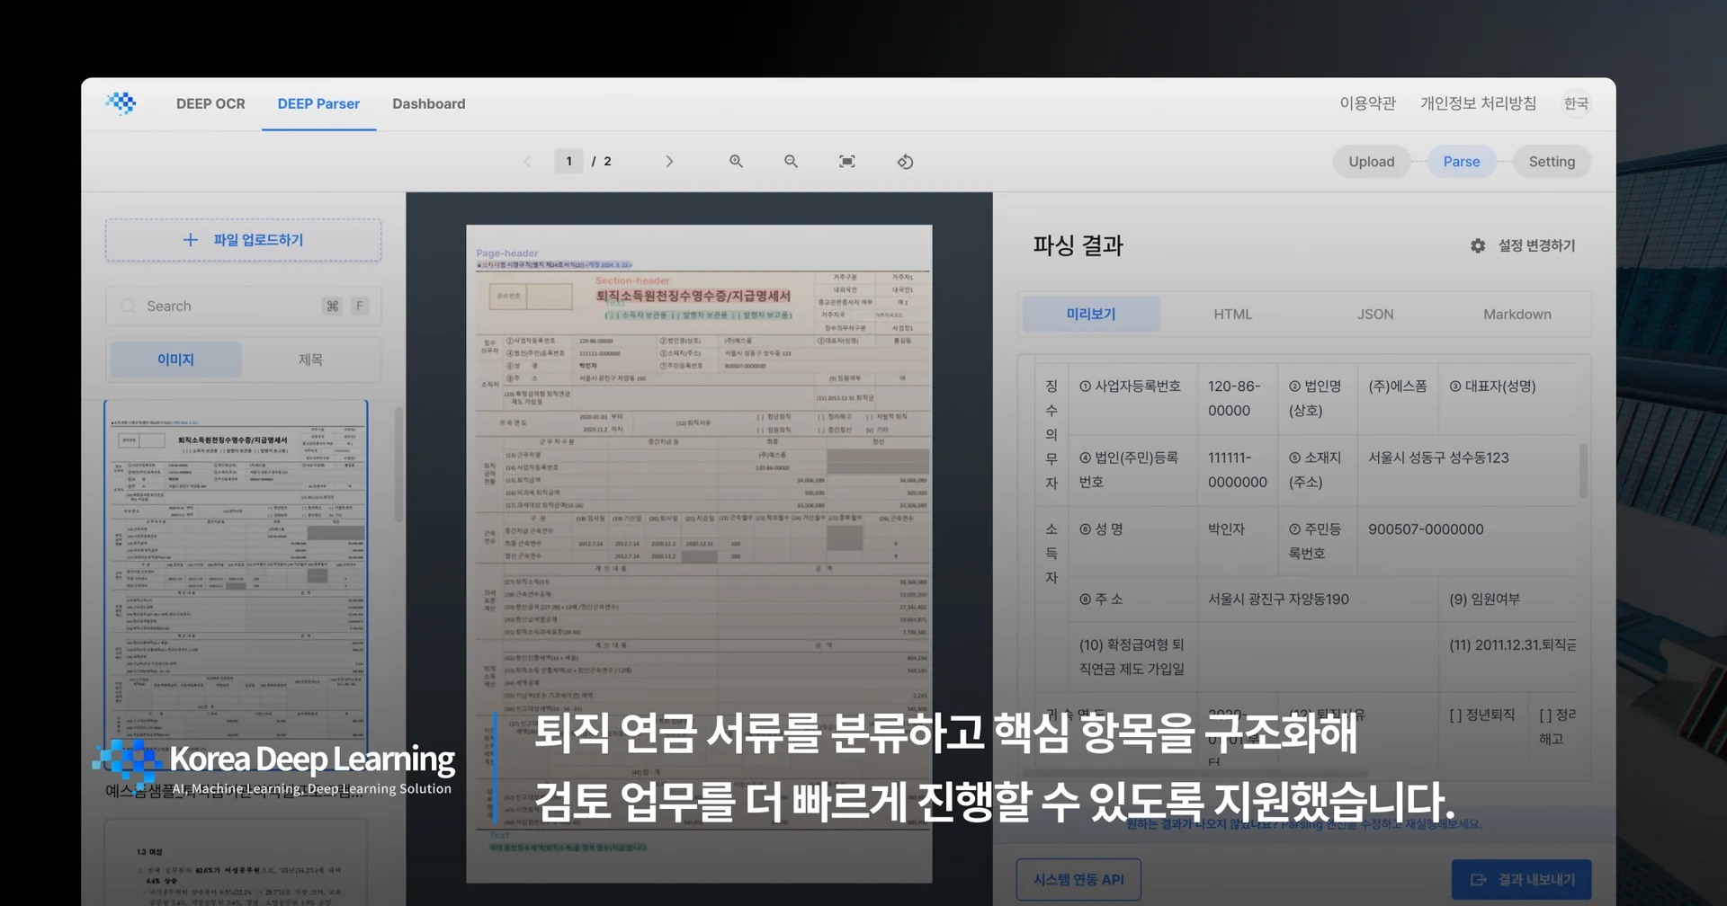Viewport: 1727px width, 906px height.
Task: Open the Dashboard section
Action: pyautogui.click(x=428, y=103)
